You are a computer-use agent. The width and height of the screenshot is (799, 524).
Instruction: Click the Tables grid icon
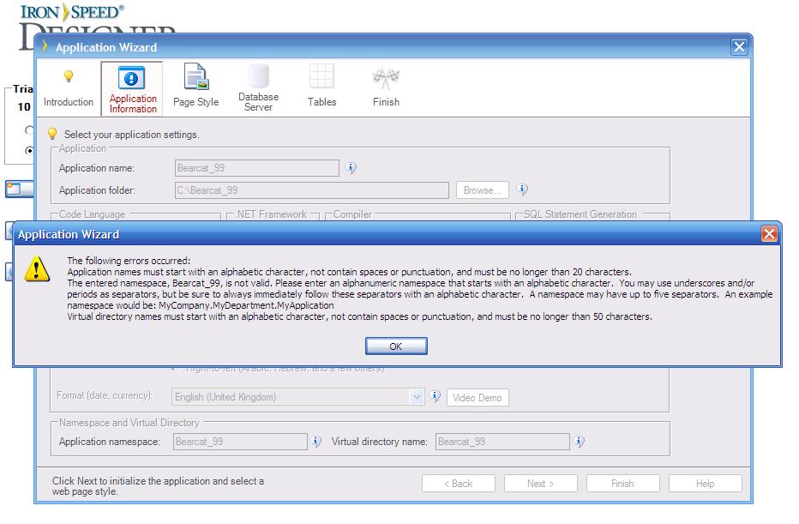(322, 76)
